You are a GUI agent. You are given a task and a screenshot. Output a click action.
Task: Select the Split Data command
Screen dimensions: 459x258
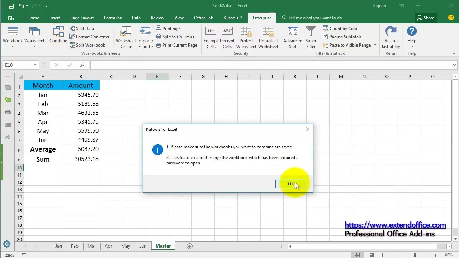pyautogui.click(x=82, y=29)
